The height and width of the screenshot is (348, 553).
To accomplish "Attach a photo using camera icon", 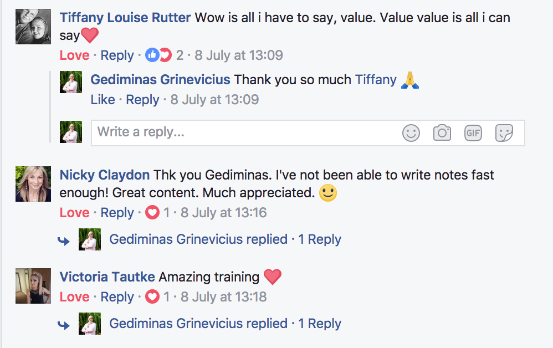I will pyautogui.click(x=442, y=132).
